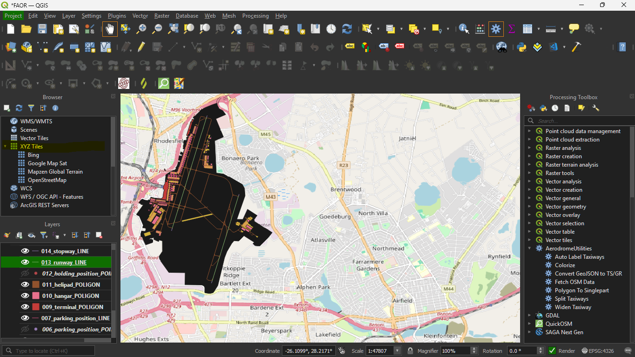Open the Vector menu

pos(140,16)
